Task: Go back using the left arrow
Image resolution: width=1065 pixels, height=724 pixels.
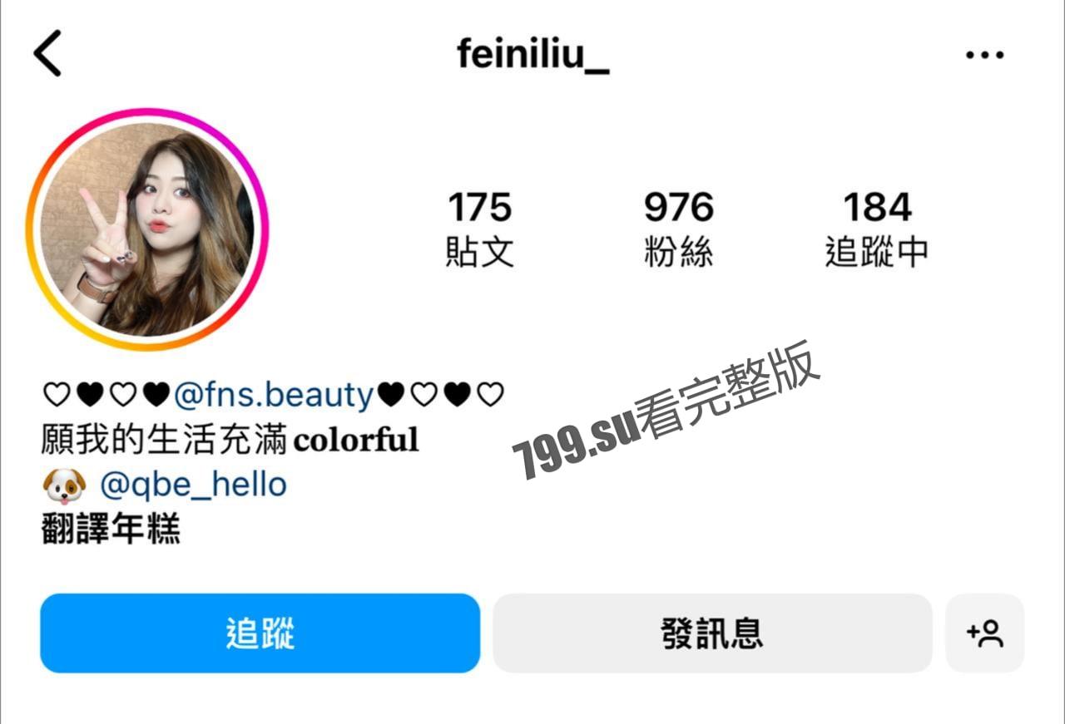Action: click(47, 54)
